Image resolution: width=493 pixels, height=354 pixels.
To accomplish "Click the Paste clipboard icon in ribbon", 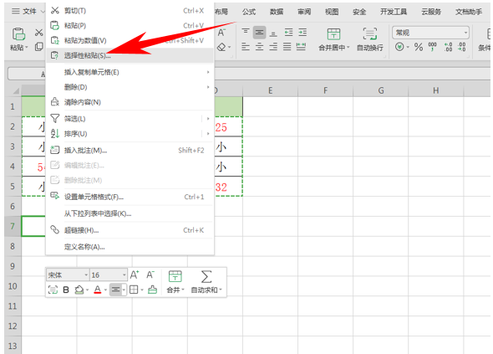I will pyautogui.click(x=18, y=34).
